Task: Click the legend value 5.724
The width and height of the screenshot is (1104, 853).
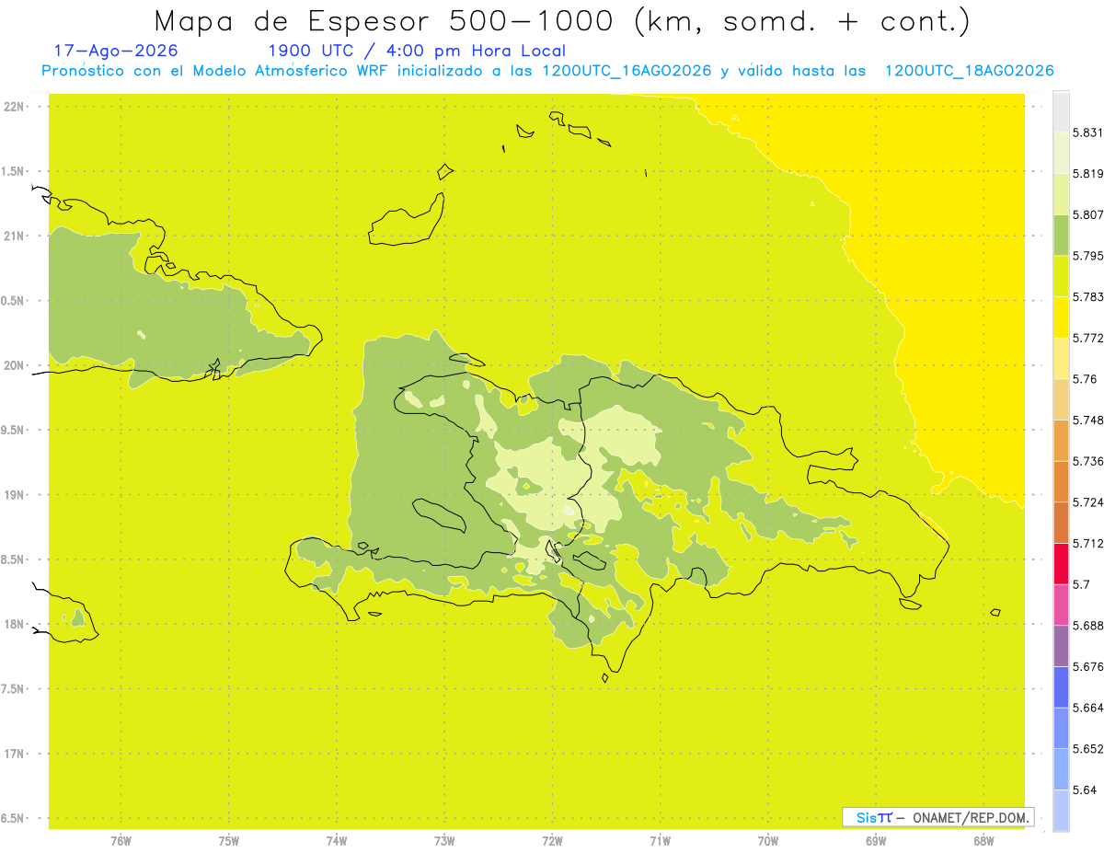Action: (x=1087, y=502)
